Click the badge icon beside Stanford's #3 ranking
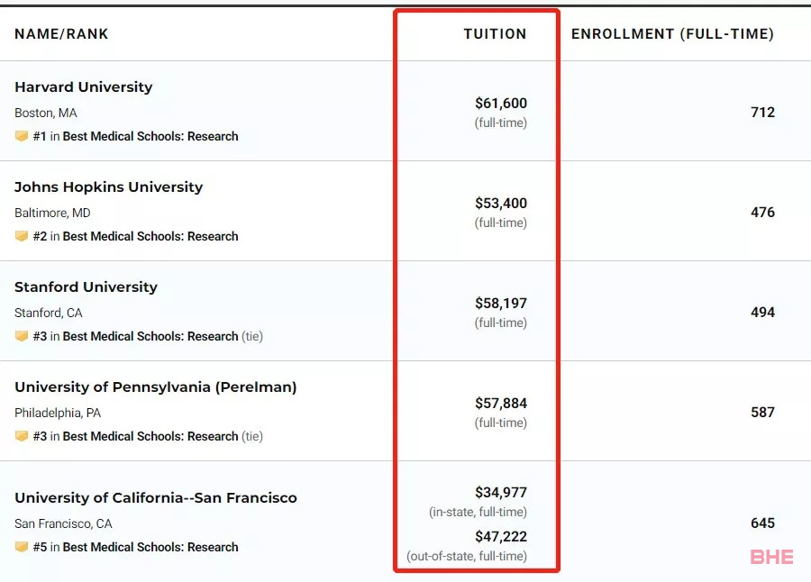The width and height of the screenshot is (811, 582). (22, 336)
